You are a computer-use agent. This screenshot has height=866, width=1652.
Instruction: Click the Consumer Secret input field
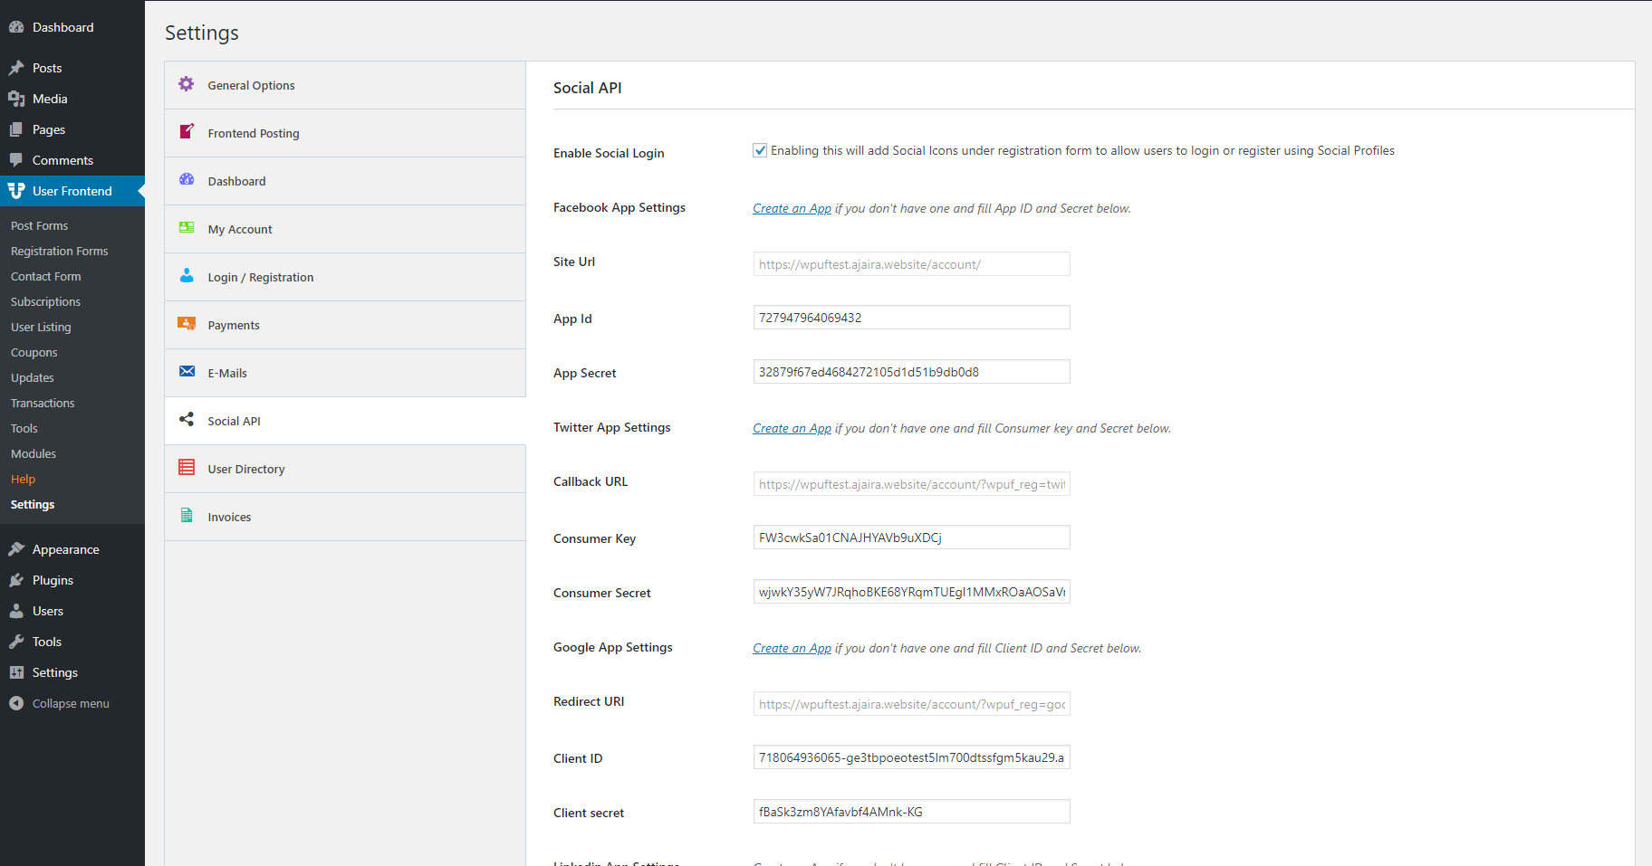click(911, 592)
